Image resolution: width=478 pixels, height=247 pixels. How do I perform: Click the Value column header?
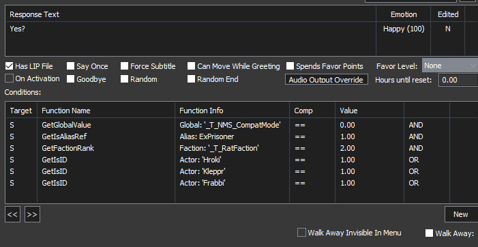pyautogui.click(x=370, y=111)
